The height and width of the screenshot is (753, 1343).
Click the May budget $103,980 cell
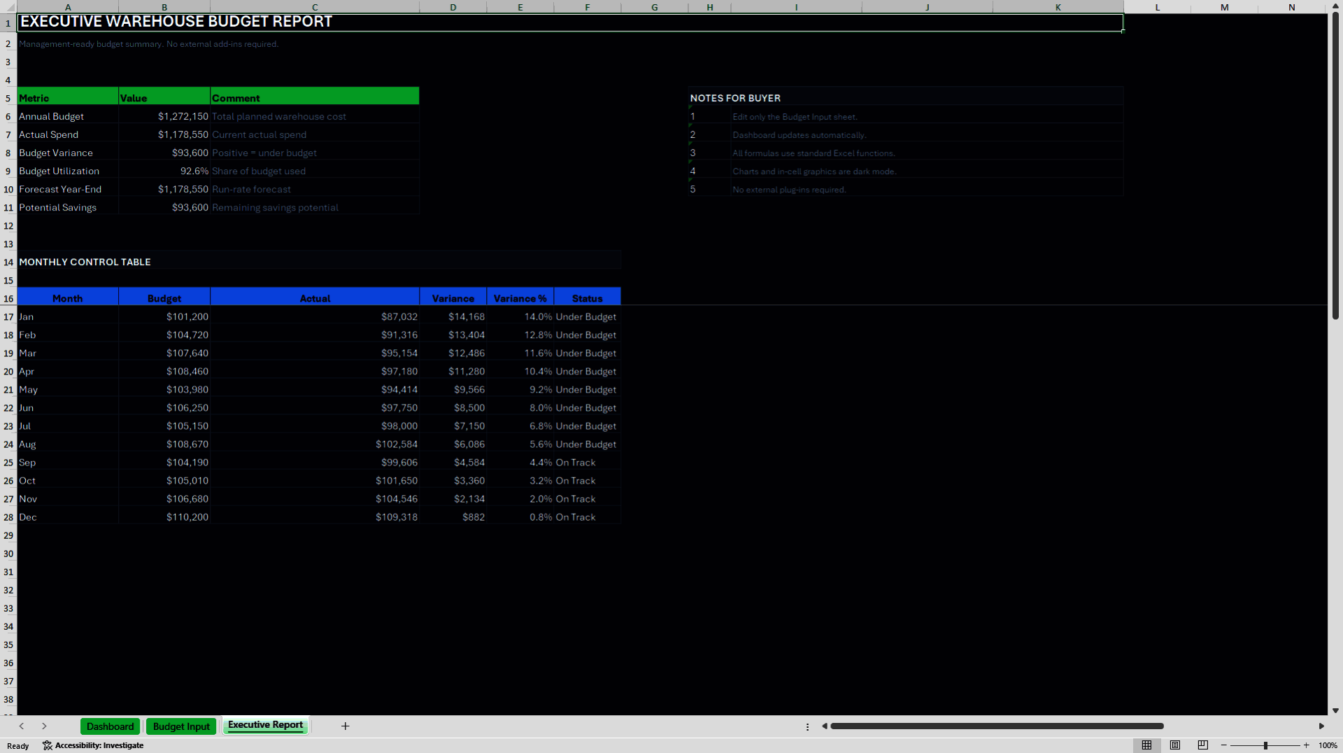(x=164, y=389)
